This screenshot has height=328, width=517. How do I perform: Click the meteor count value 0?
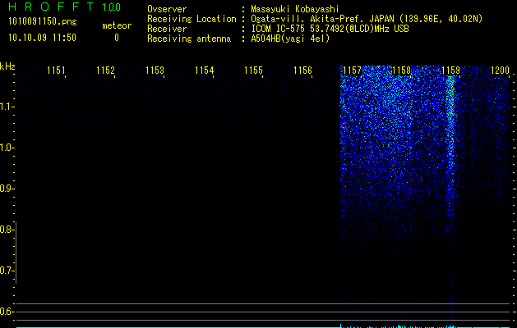[x=117, y=38]
